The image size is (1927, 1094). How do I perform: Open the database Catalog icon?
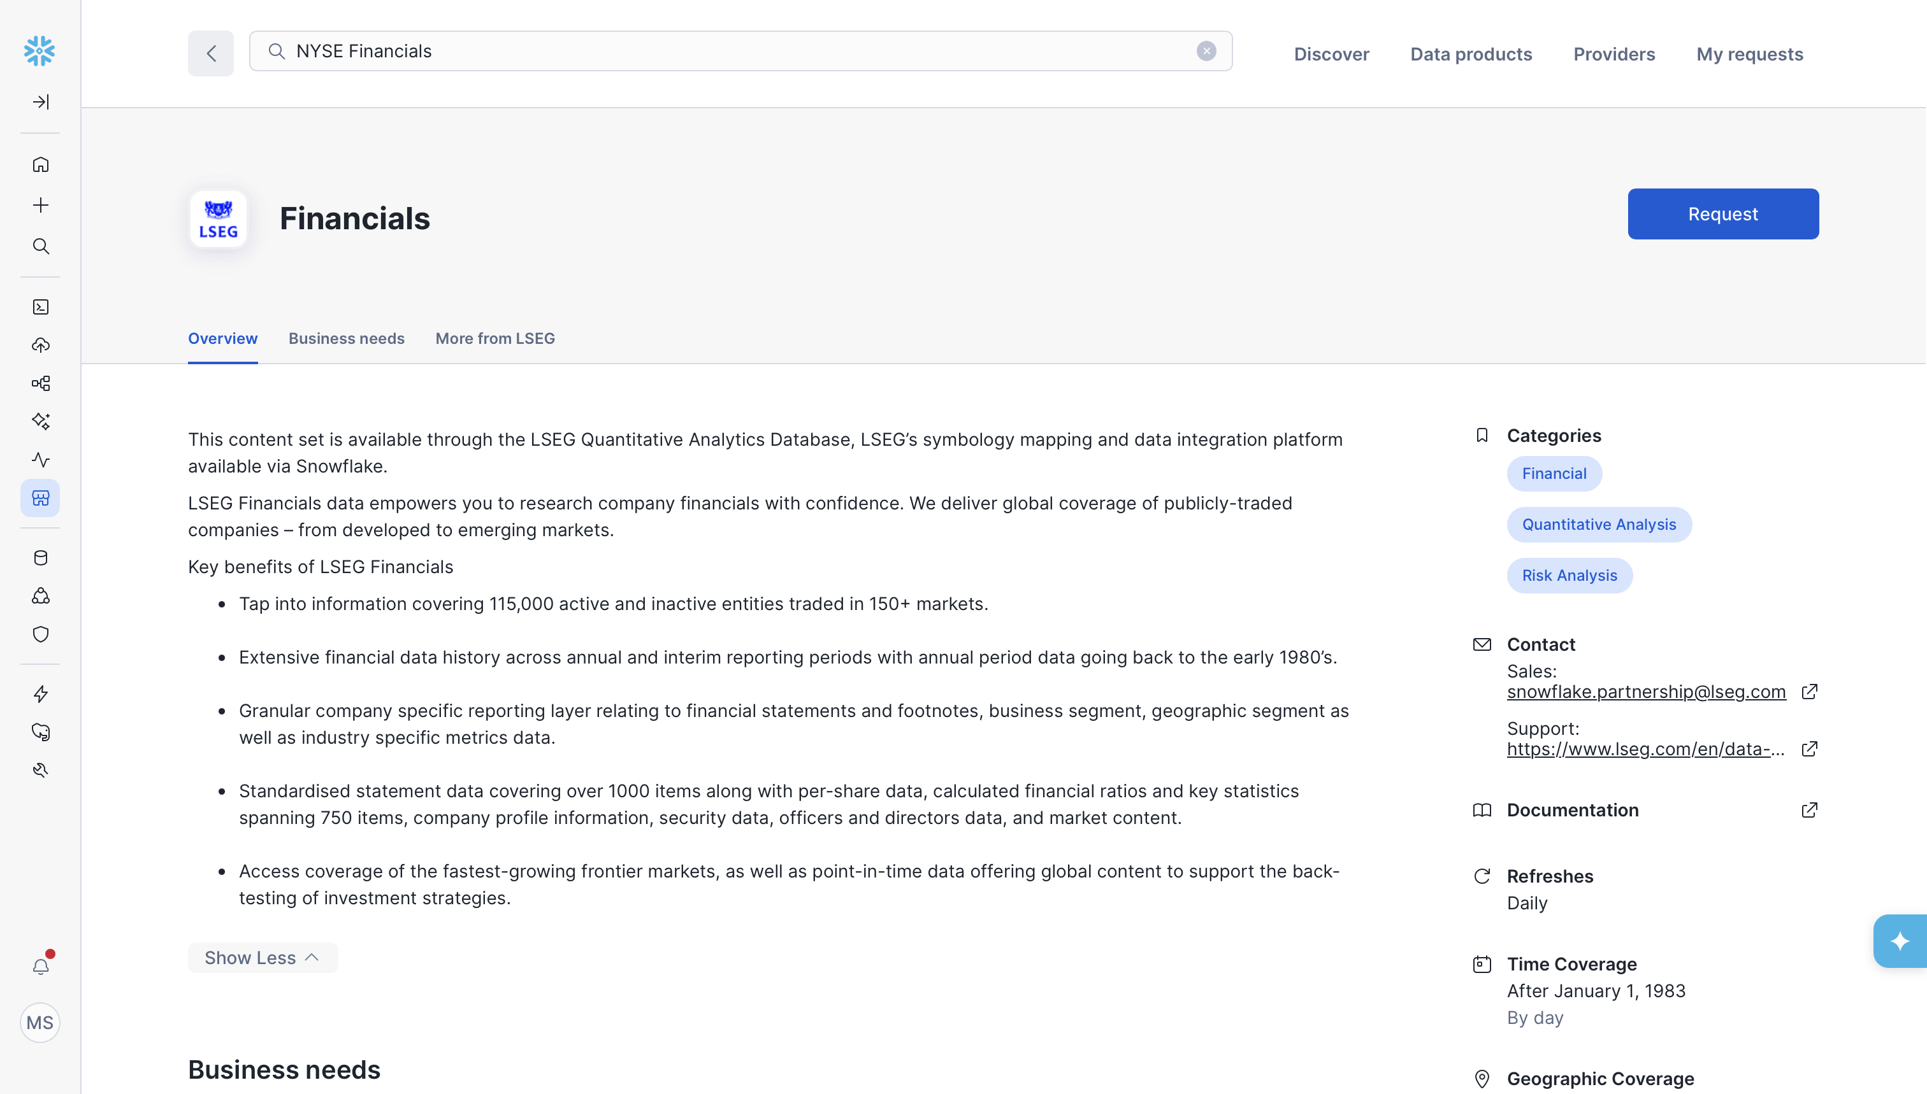click(41, 558)
